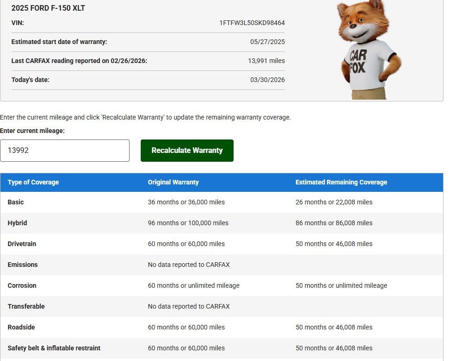
Task: Click the warranty start date 05/27/2025
Action: pos(267,42)
